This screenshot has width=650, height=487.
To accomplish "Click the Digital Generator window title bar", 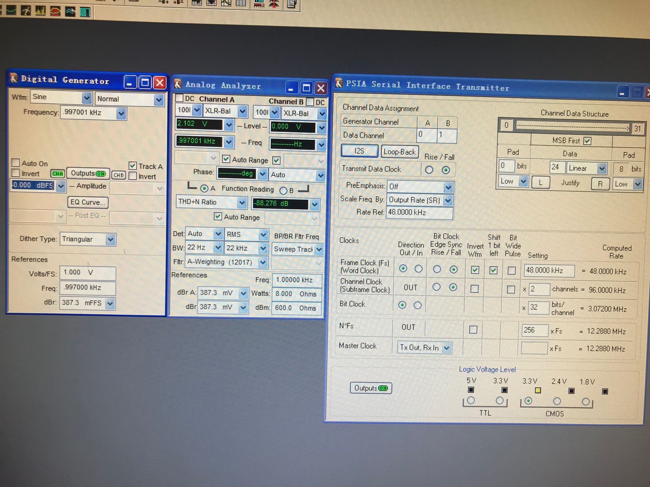I will point(64,80).
